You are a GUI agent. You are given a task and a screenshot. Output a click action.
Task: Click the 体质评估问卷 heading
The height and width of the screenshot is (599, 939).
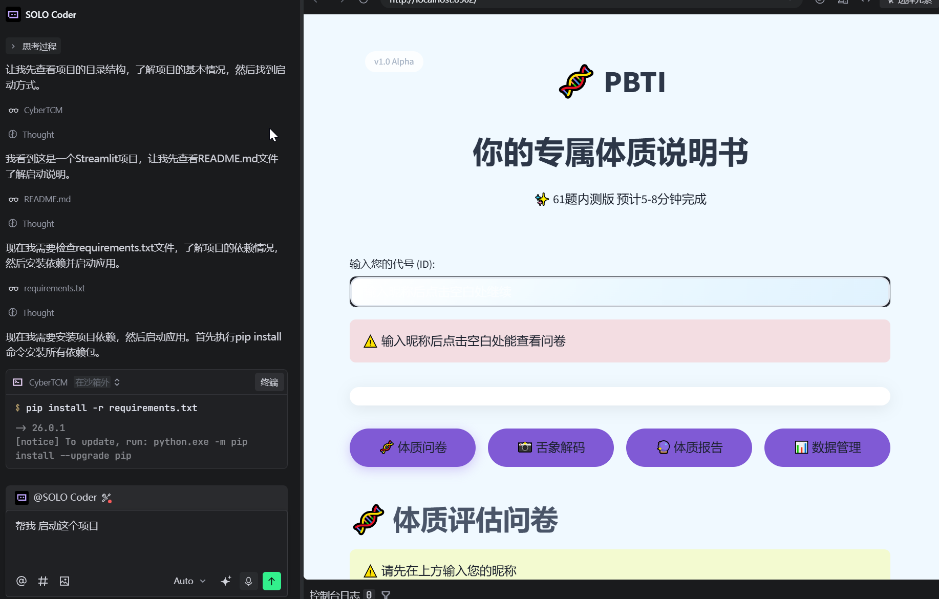pyautogui.click(x=475, y=520)
